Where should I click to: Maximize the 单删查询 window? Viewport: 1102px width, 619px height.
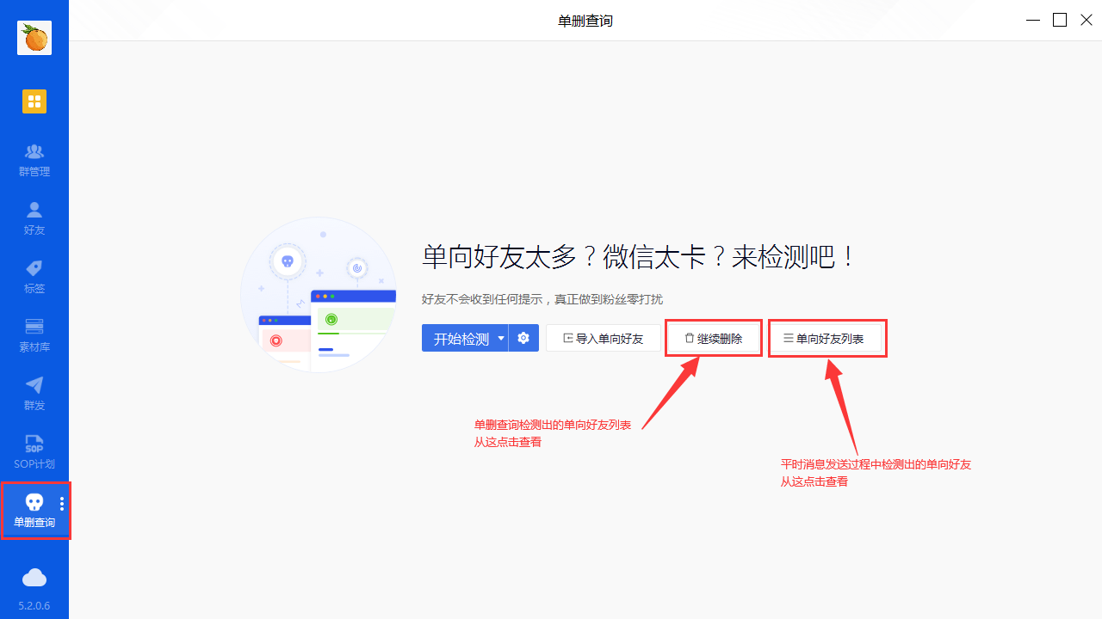(1060, 20)
